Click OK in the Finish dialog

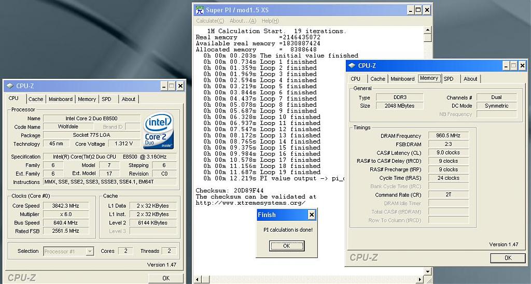coord(286,246)
